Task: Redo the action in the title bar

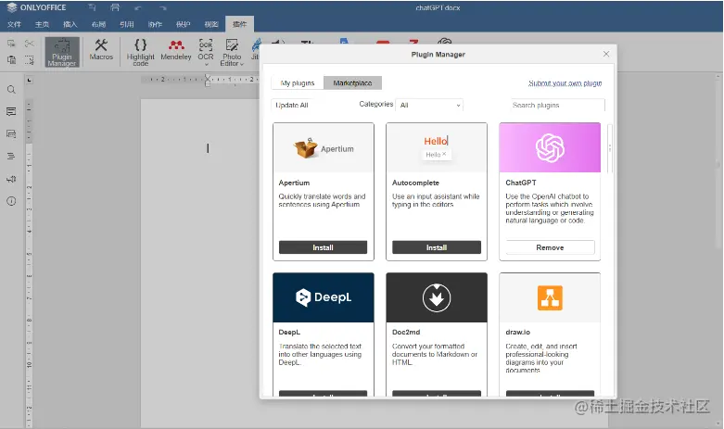Action: [162, 7]
